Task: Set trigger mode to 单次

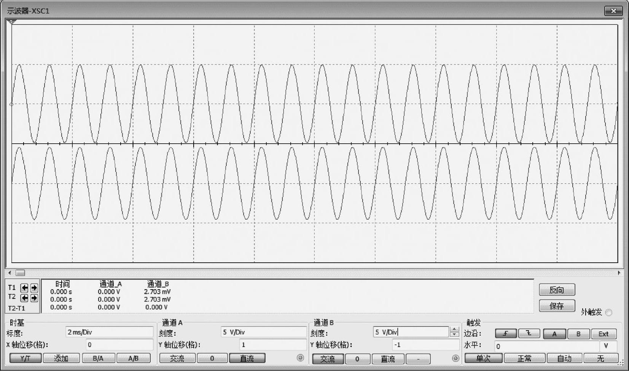Action: tap(483, 358)
